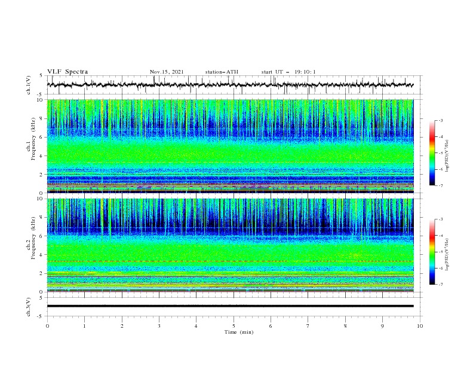Click the "ch.1(V)" waveform axis label
The image size is (473, 366).
[29, 85]
